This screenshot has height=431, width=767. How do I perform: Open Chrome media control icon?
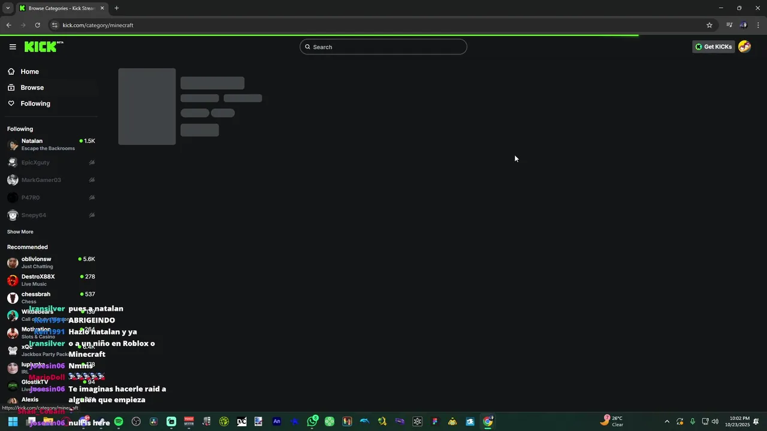(x=729, y=25)
